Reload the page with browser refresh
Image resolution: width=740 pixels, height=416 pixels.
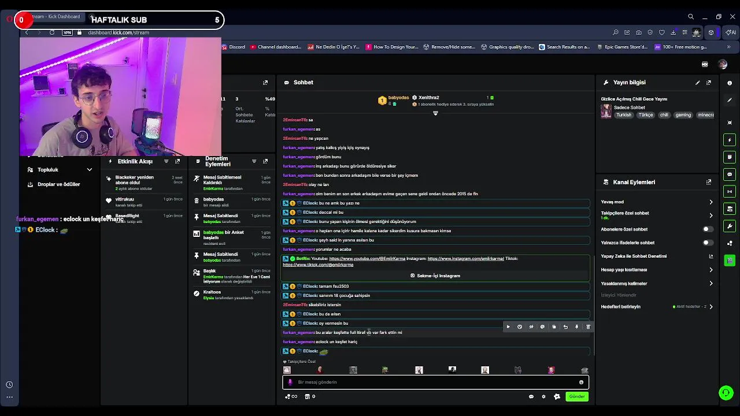pyautogui.click(x=52, y=32)
